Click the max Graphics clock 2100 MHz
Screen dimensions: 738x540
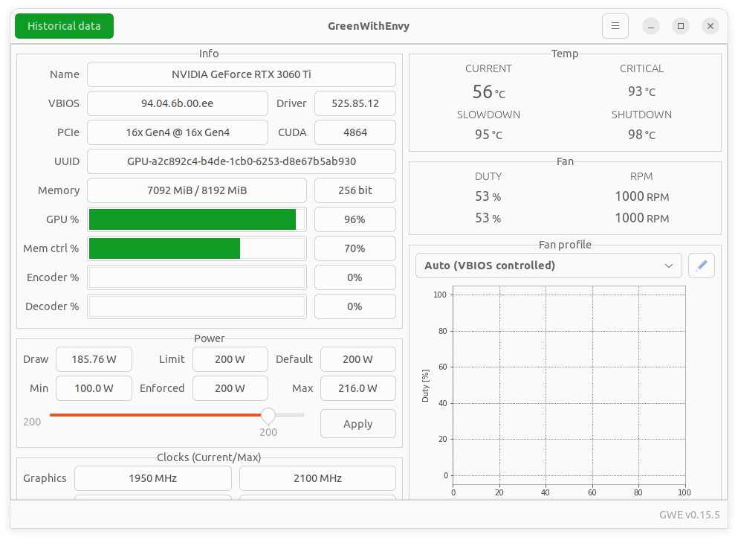[x=317, y=478]
